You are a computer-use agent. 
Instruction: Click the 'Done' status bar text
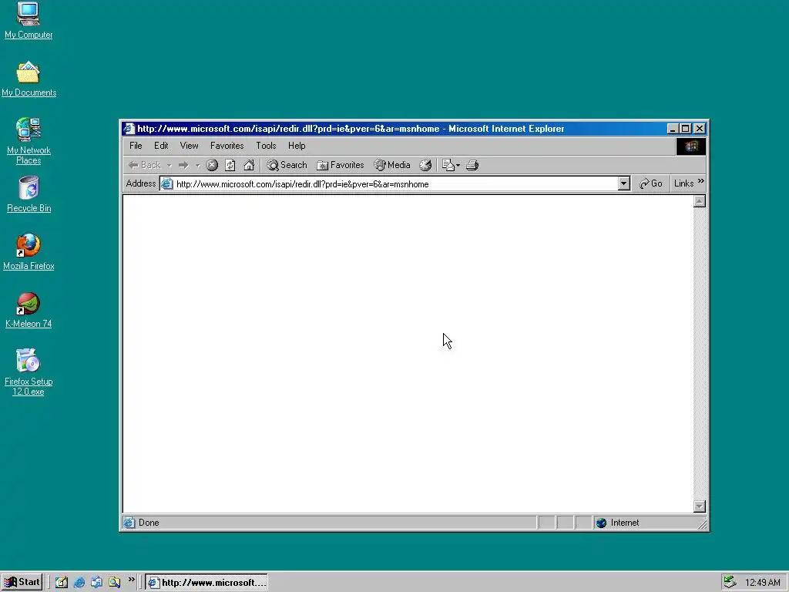click(x=149, y=523)
